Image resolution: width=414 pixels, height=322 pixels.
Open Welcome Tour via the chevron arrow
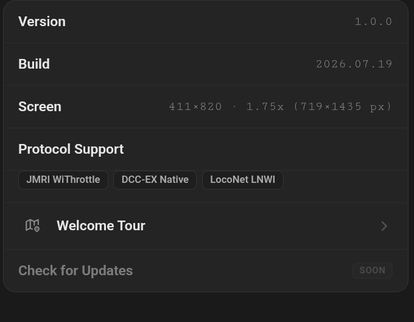point(384,226)
